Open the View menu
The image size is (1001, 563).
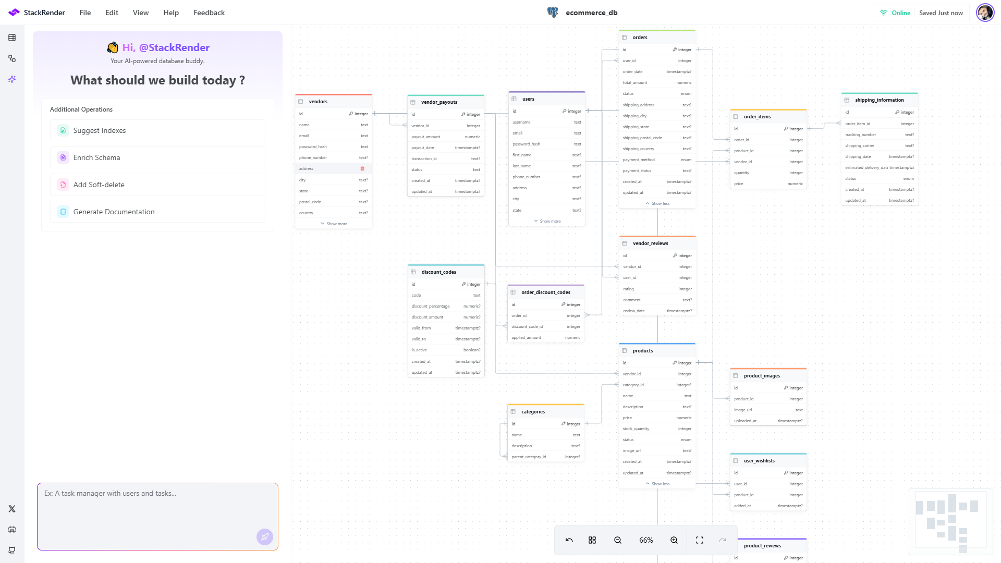[x=141, y=13]
